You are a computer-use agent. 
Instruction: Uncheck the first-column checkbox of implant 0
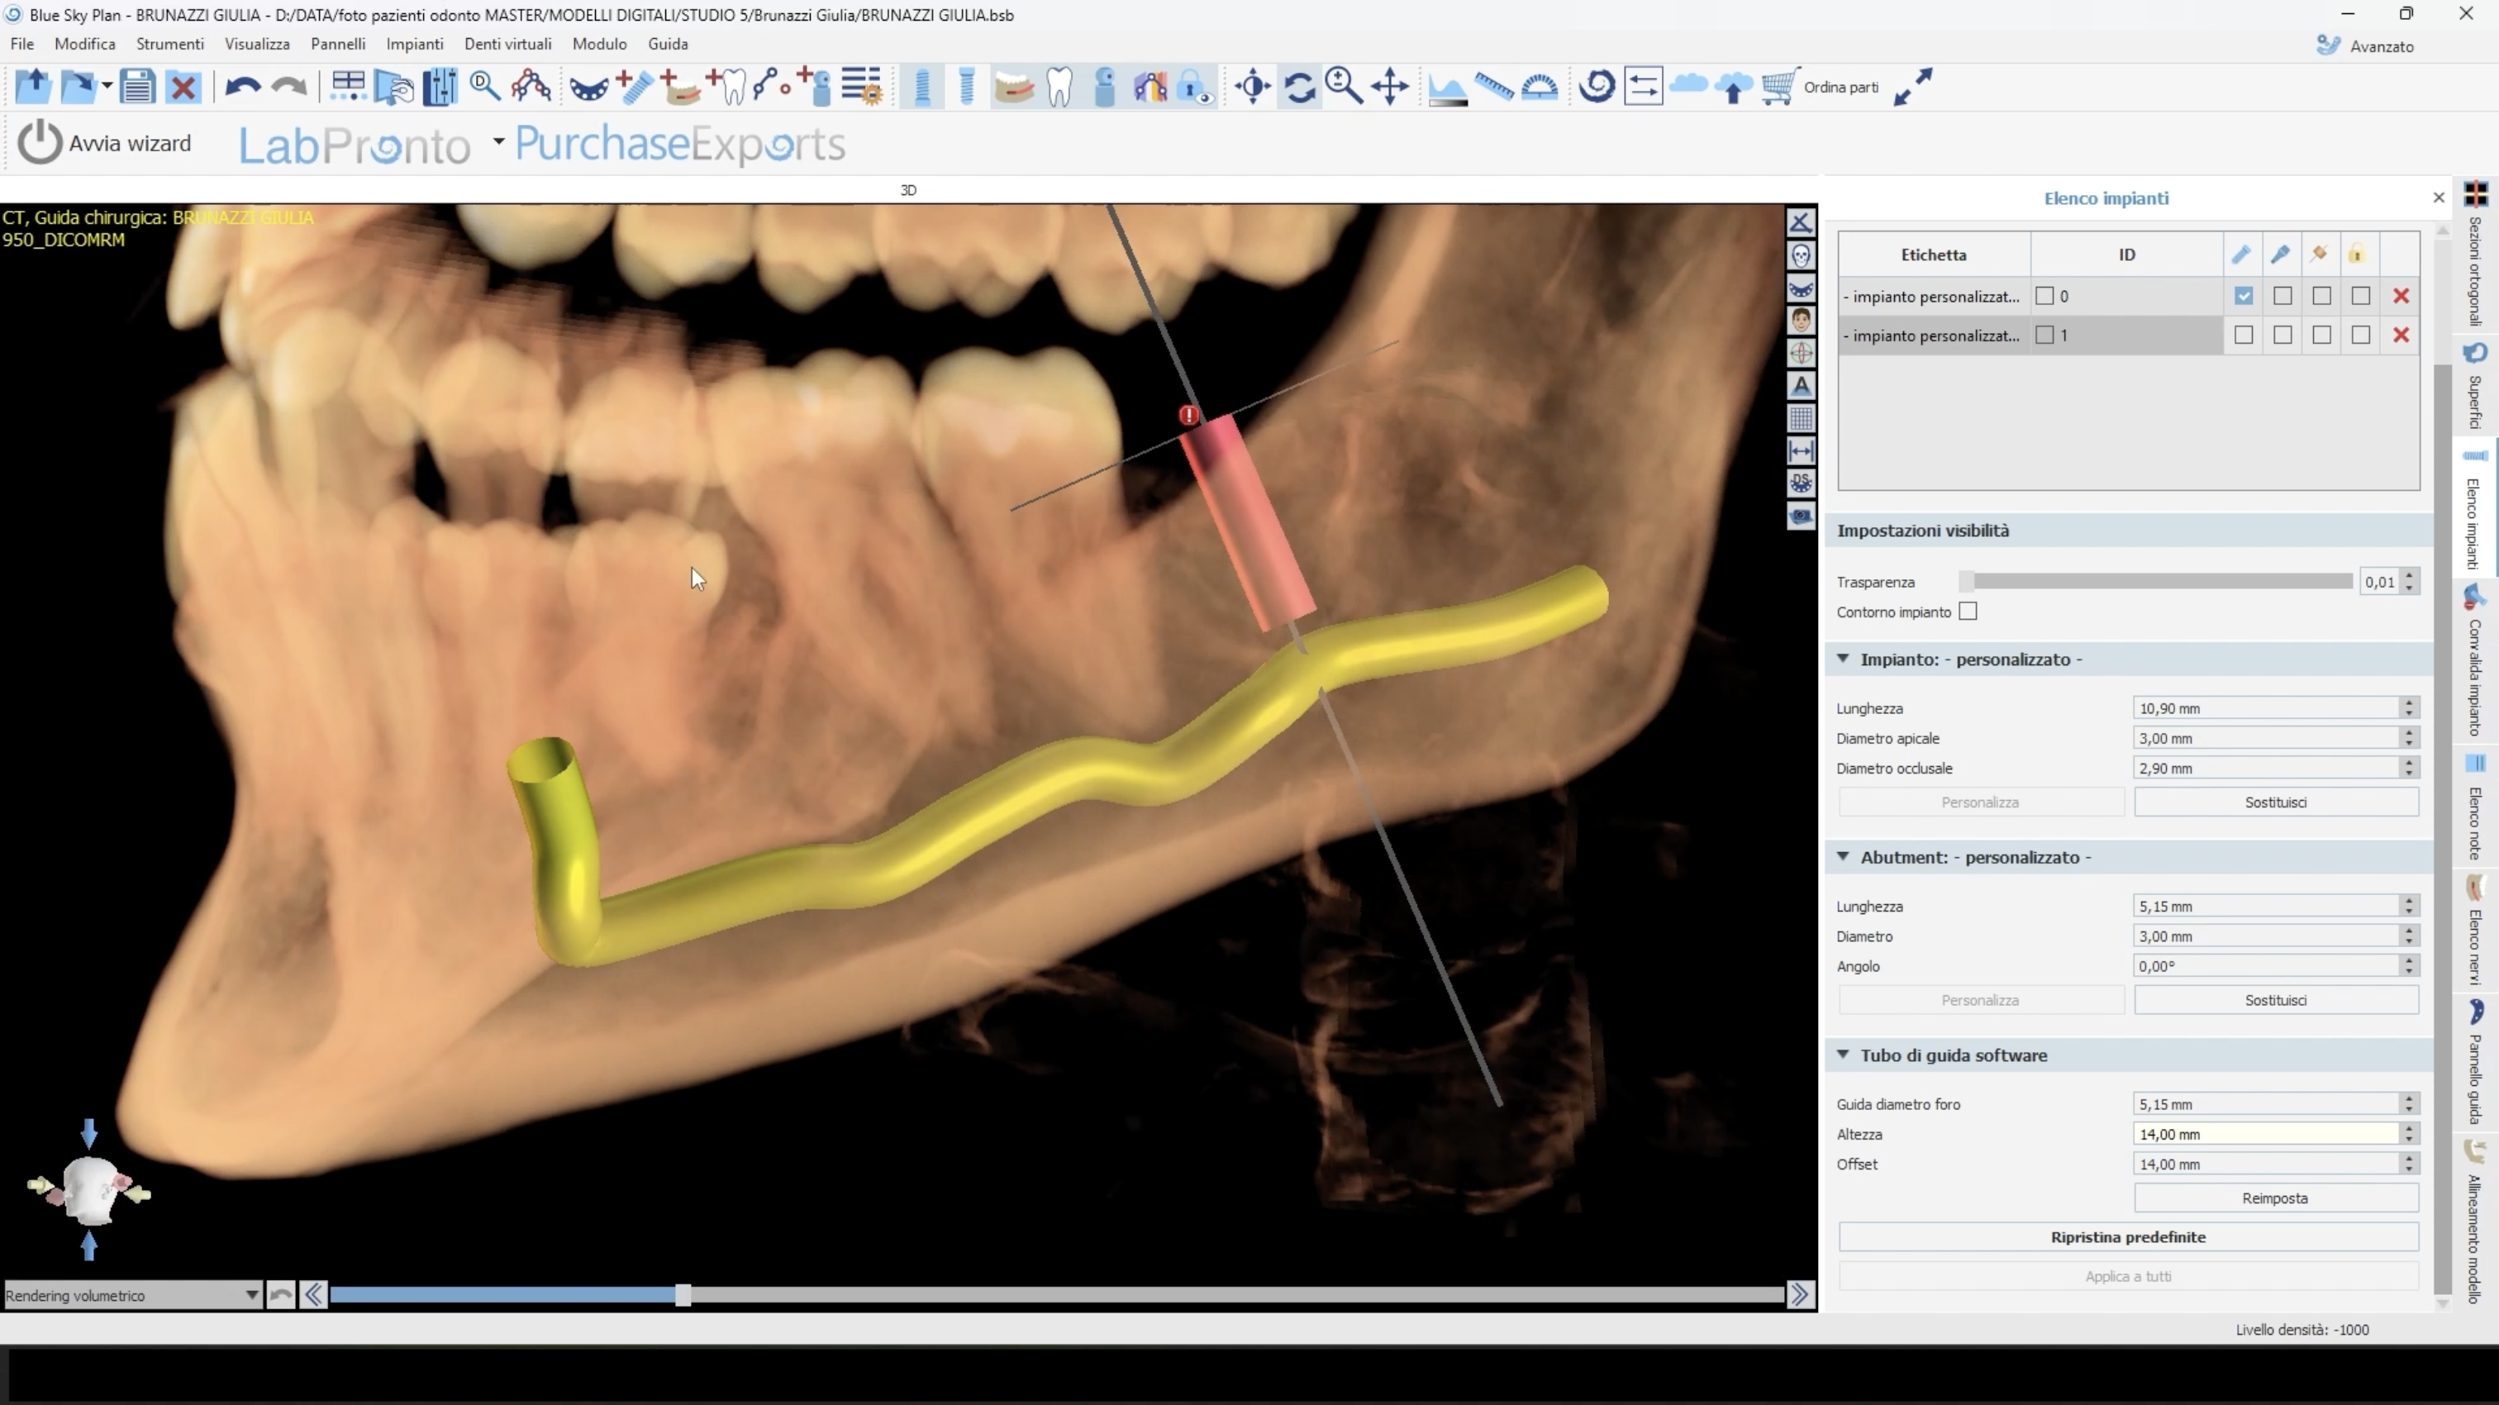click(2243, 296)
